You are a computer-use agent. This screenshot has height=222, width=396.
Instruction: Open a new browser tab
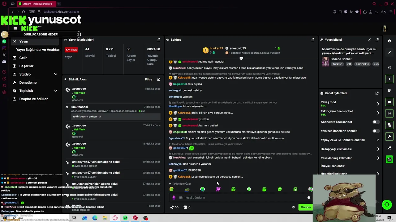tap(59, 4)
